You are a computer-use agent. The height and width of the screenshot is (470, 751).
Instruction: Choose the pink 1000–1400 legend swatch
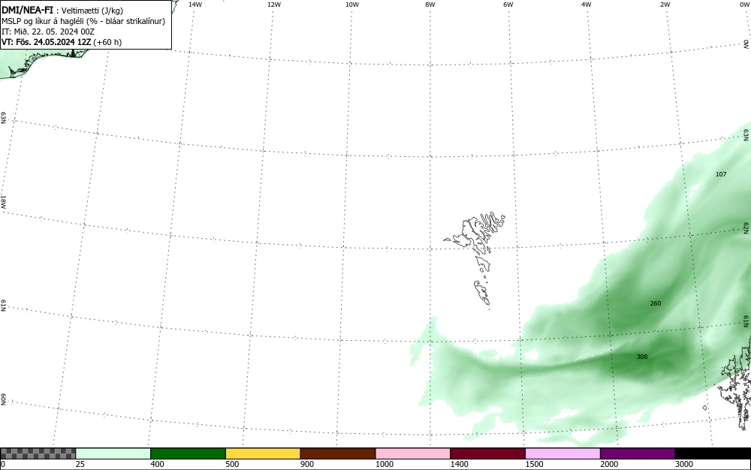click(413, 453)
